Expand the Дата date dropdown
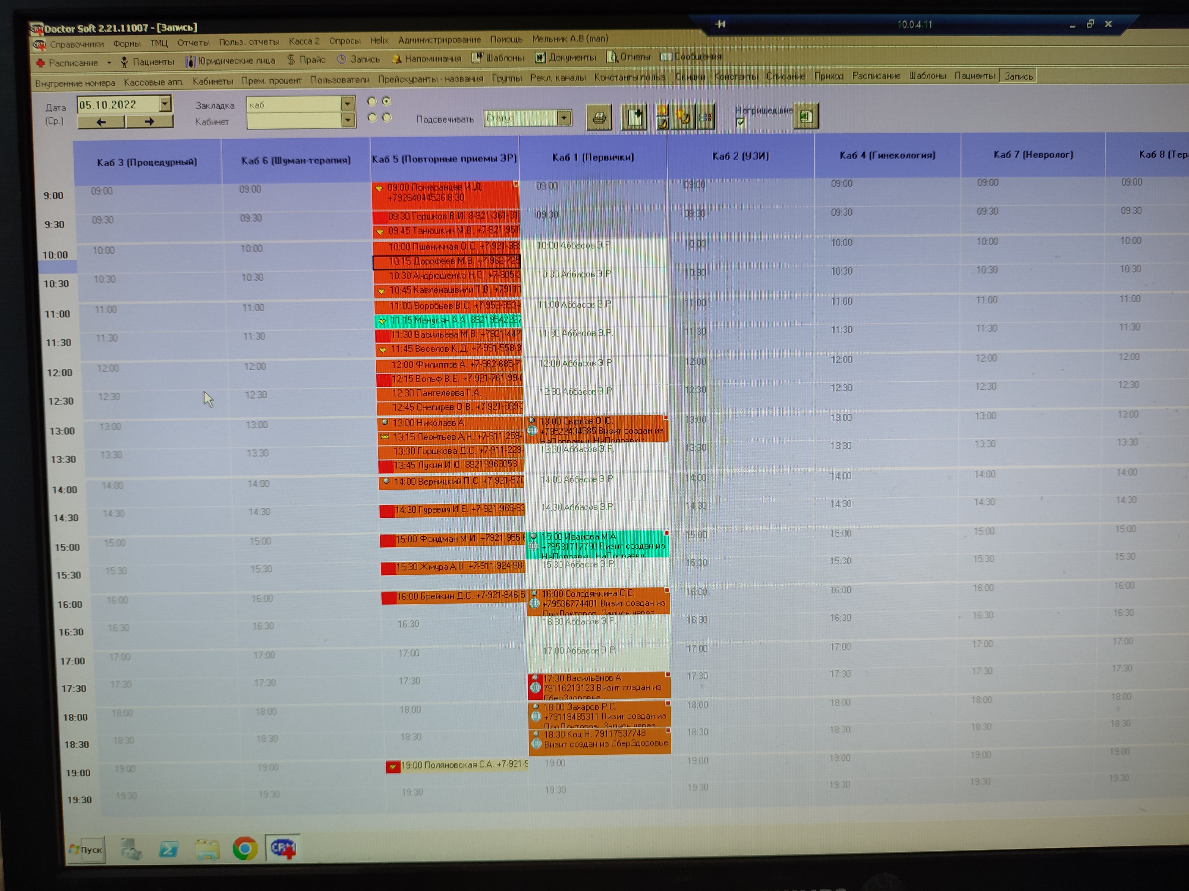 (x=165, y=103)
